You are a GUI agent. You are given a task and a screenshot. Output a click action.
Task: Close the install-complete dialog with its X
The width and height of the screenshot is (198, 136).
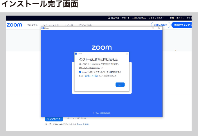pos(127,54)
